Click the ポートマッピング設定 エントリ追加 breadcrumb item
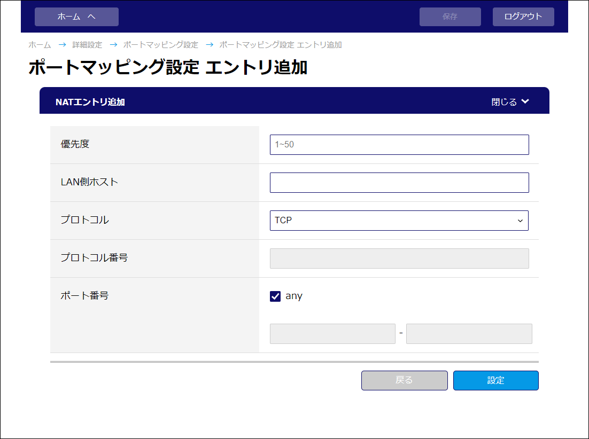This screenshot has height=439, width=589. (281, 45)
